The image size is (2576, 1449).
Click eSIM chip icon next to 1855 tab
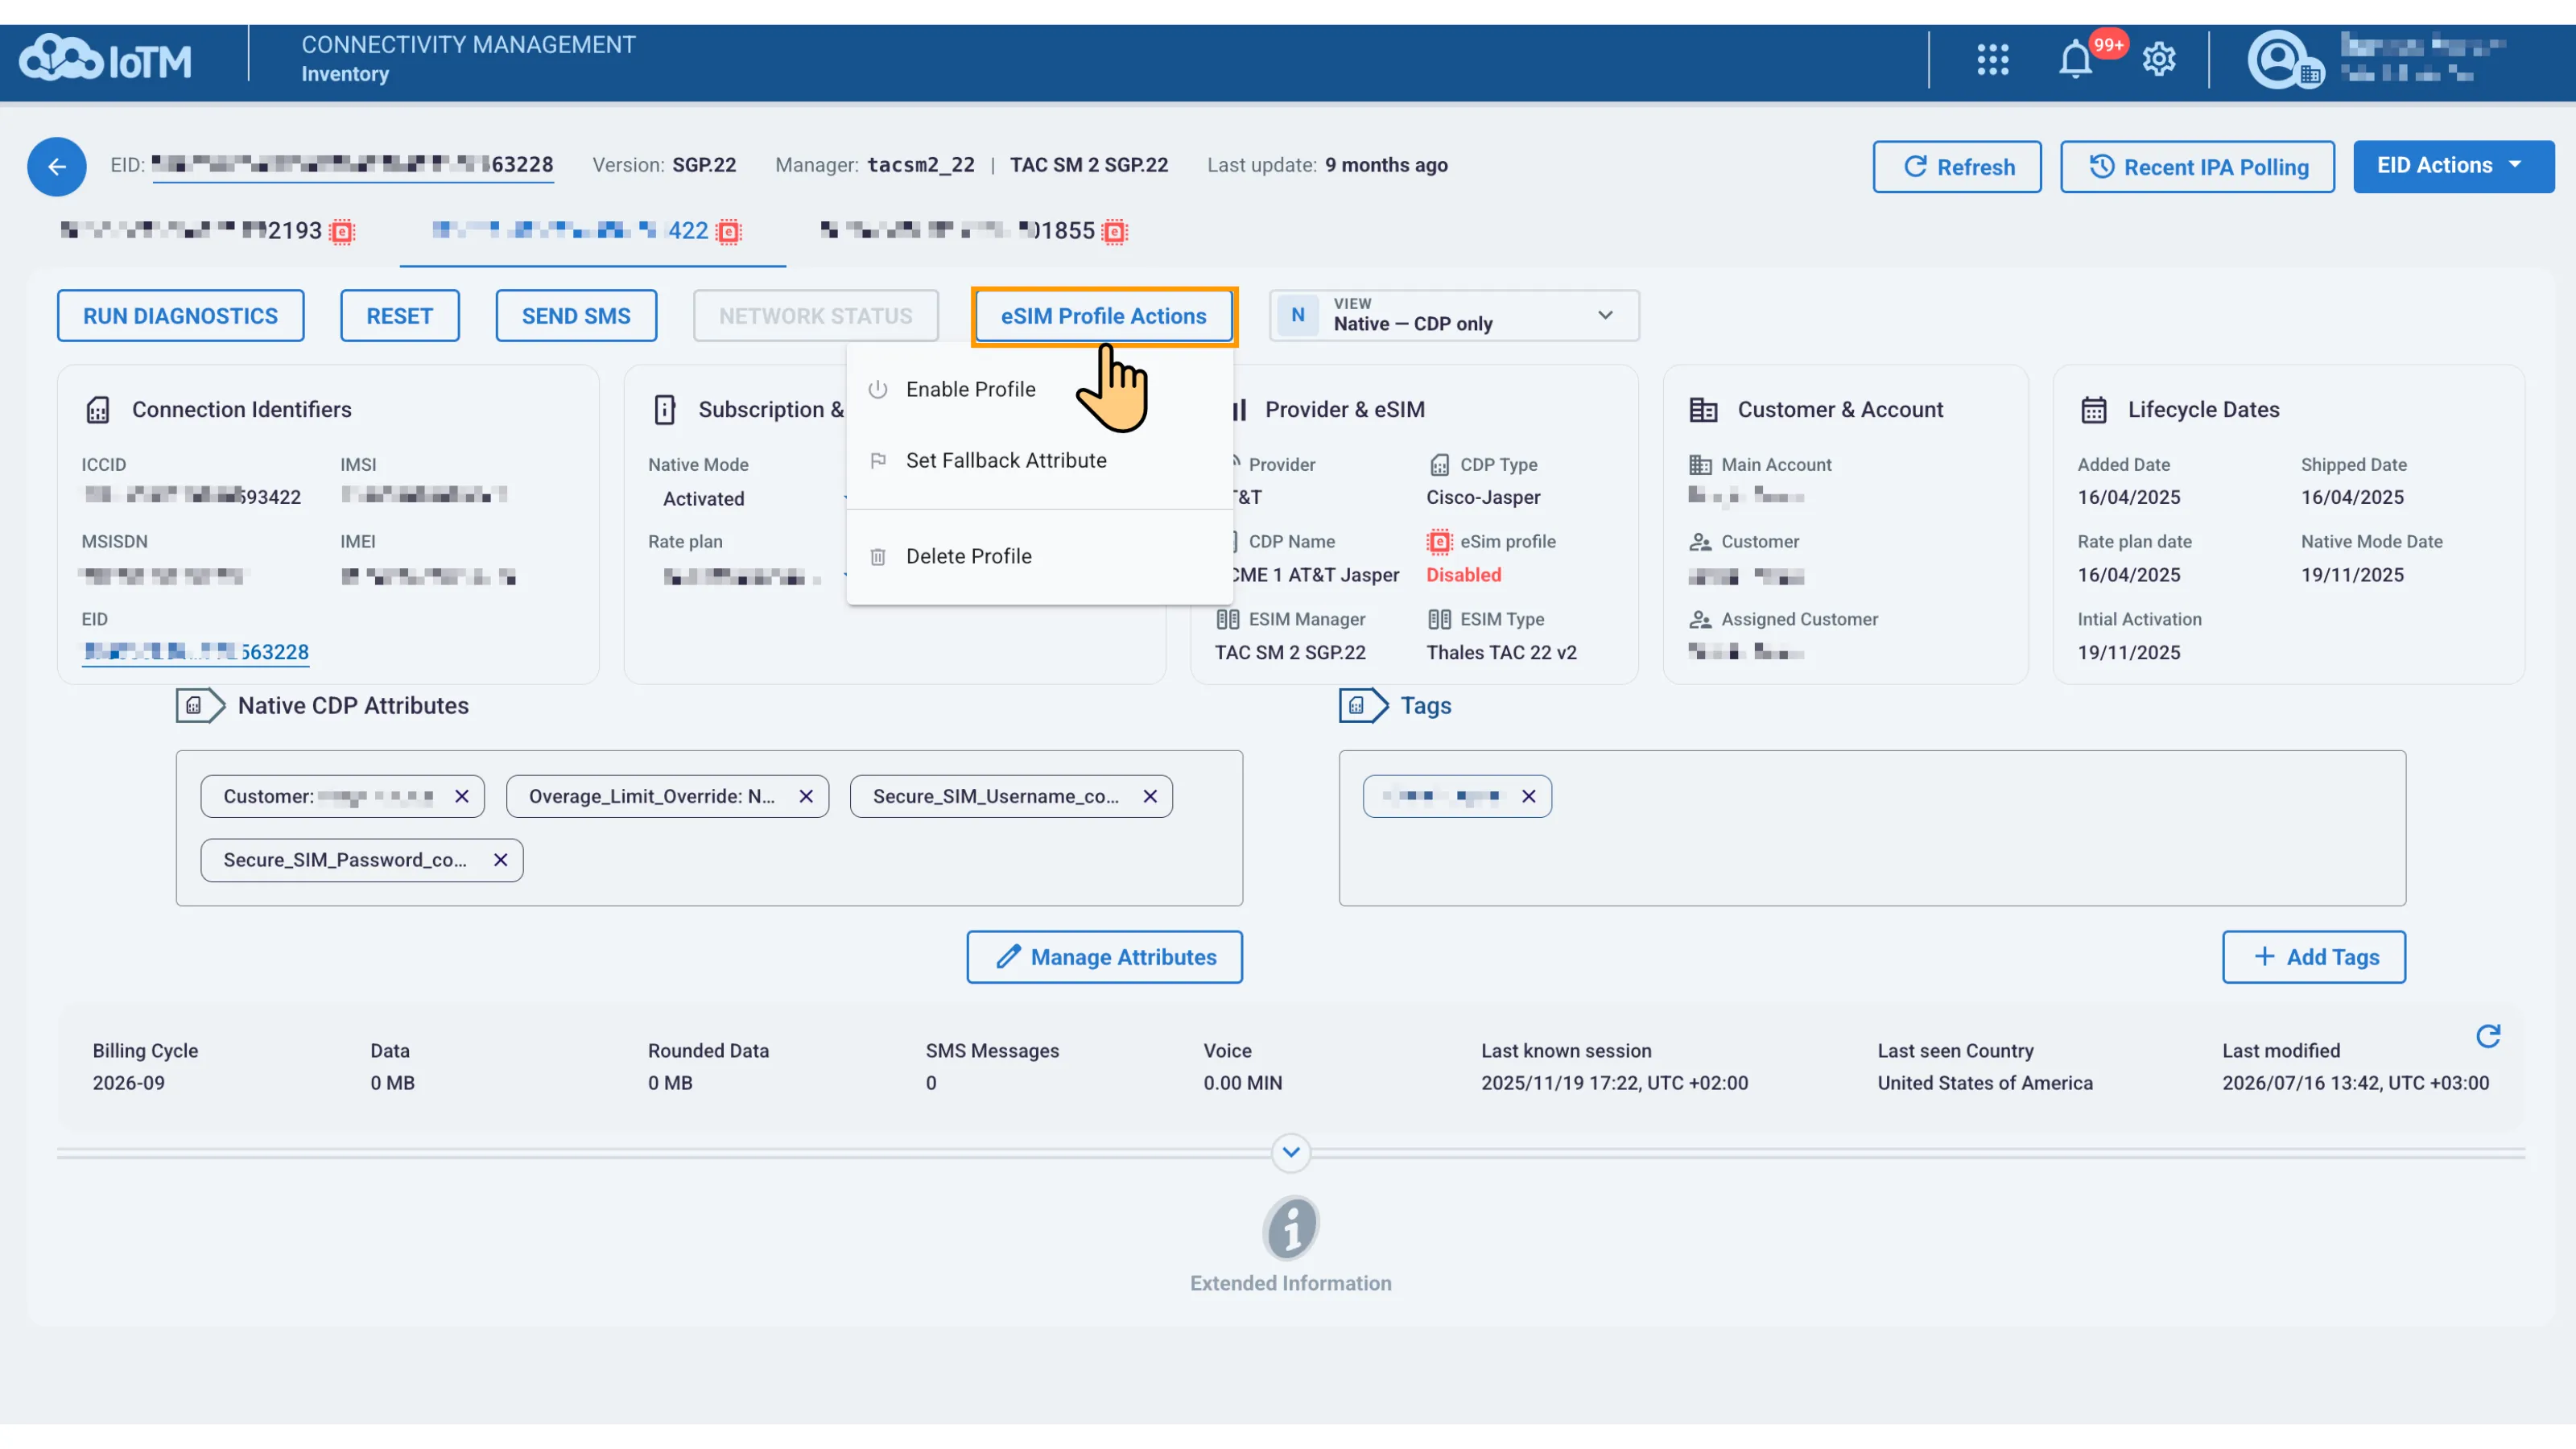click(x=1114, y=232)
